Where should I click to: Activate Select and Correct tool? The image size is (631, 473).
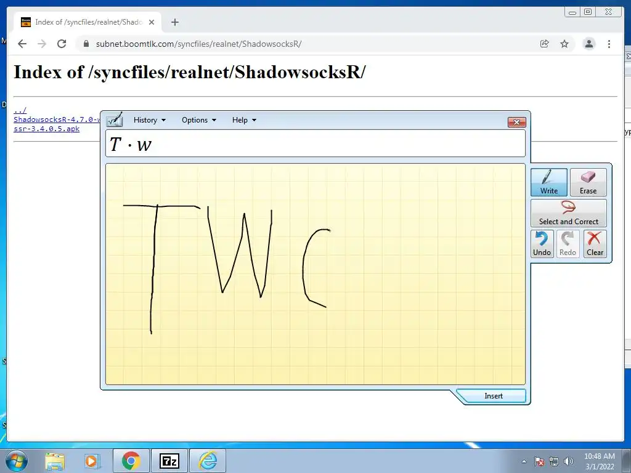click(x=569, y=213)
